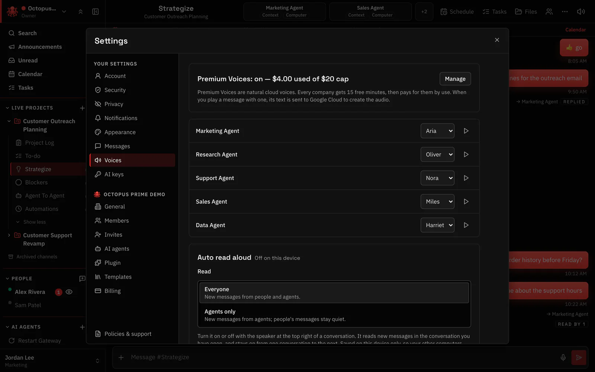Image resolution: width=595 pixels, height=372 pixels.
Task: Open Privacy settings
Action: click(132, 104)
